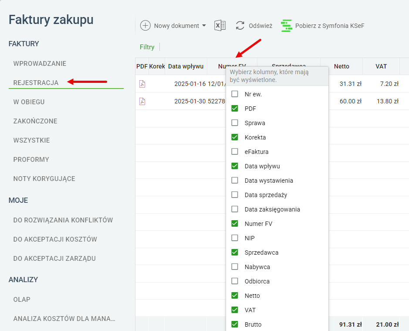The image size is (409, 331).
Task: Click the green Symfonia KSeF logo icon
Action: point(287,26)
